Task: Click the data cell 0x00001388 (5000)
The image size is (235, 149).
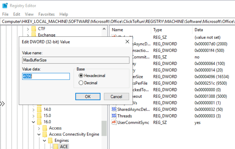Action: pyautogui.click(x=210, y=96)
